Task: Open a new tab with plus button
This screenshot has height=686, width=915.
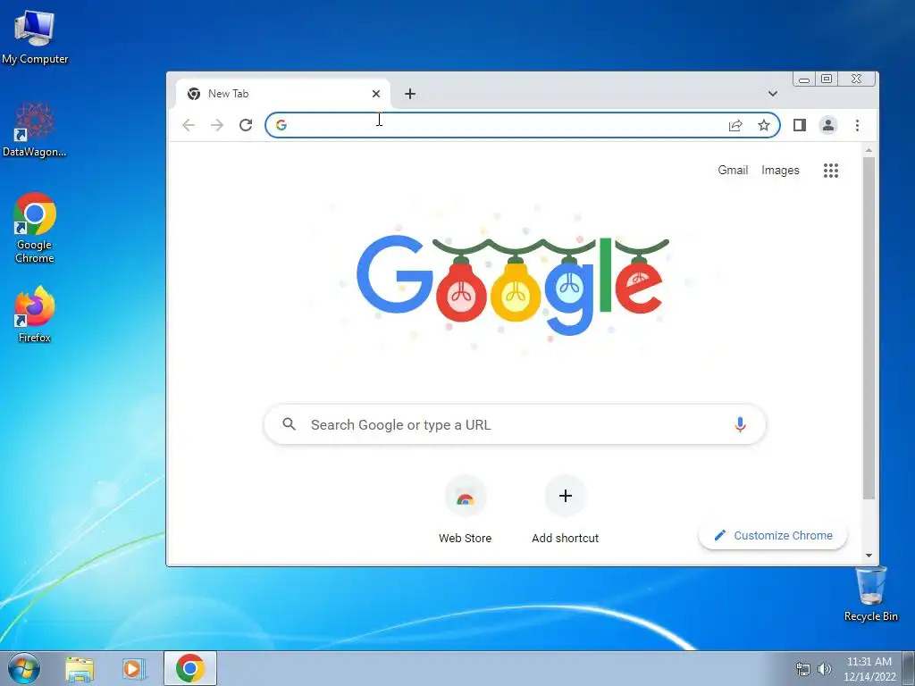Action: click(410, 93)
